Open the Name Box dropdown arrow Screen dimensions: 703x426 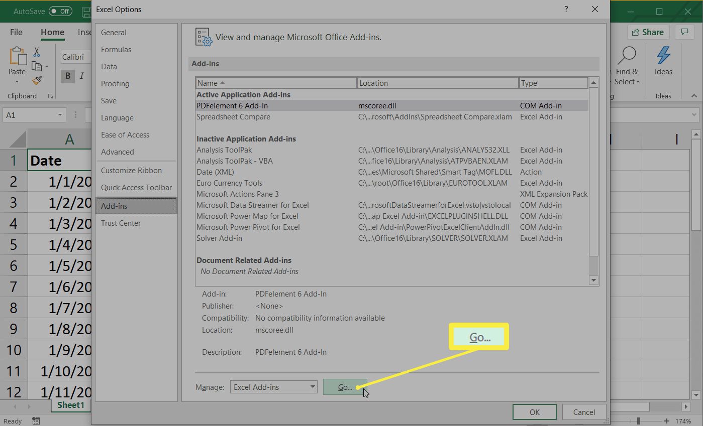(60, 115)
